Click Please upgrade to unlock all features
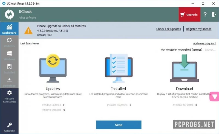 (61, 26)
